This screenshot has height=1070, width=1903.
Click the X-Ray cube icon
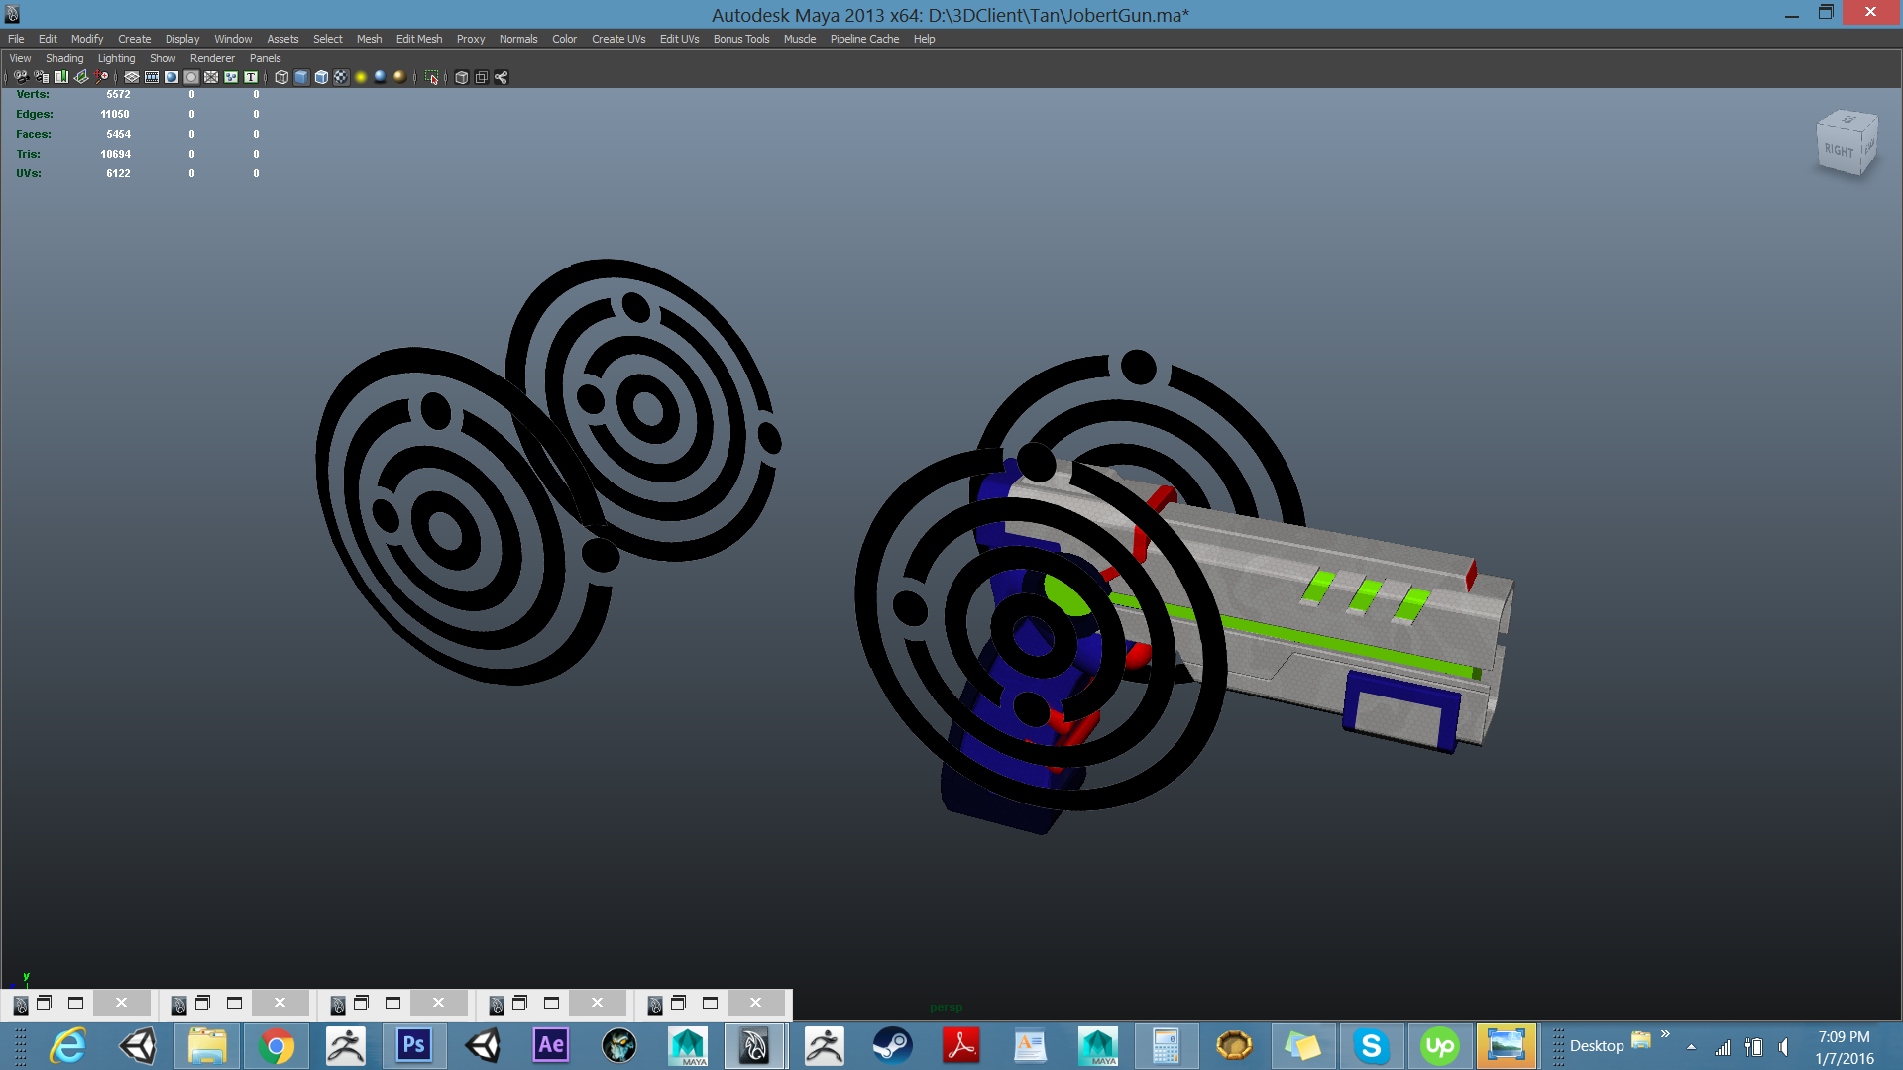[x=462, y=77]
